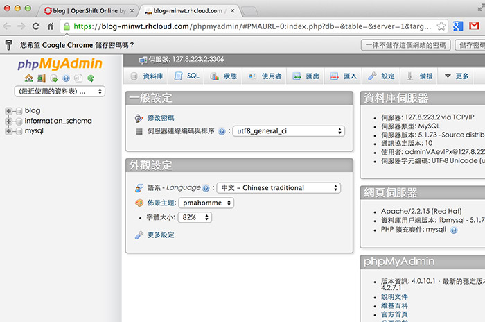Switch to the 匯出 tab
The width and height of the screenshot is (485, 322).
pos(306,76)
